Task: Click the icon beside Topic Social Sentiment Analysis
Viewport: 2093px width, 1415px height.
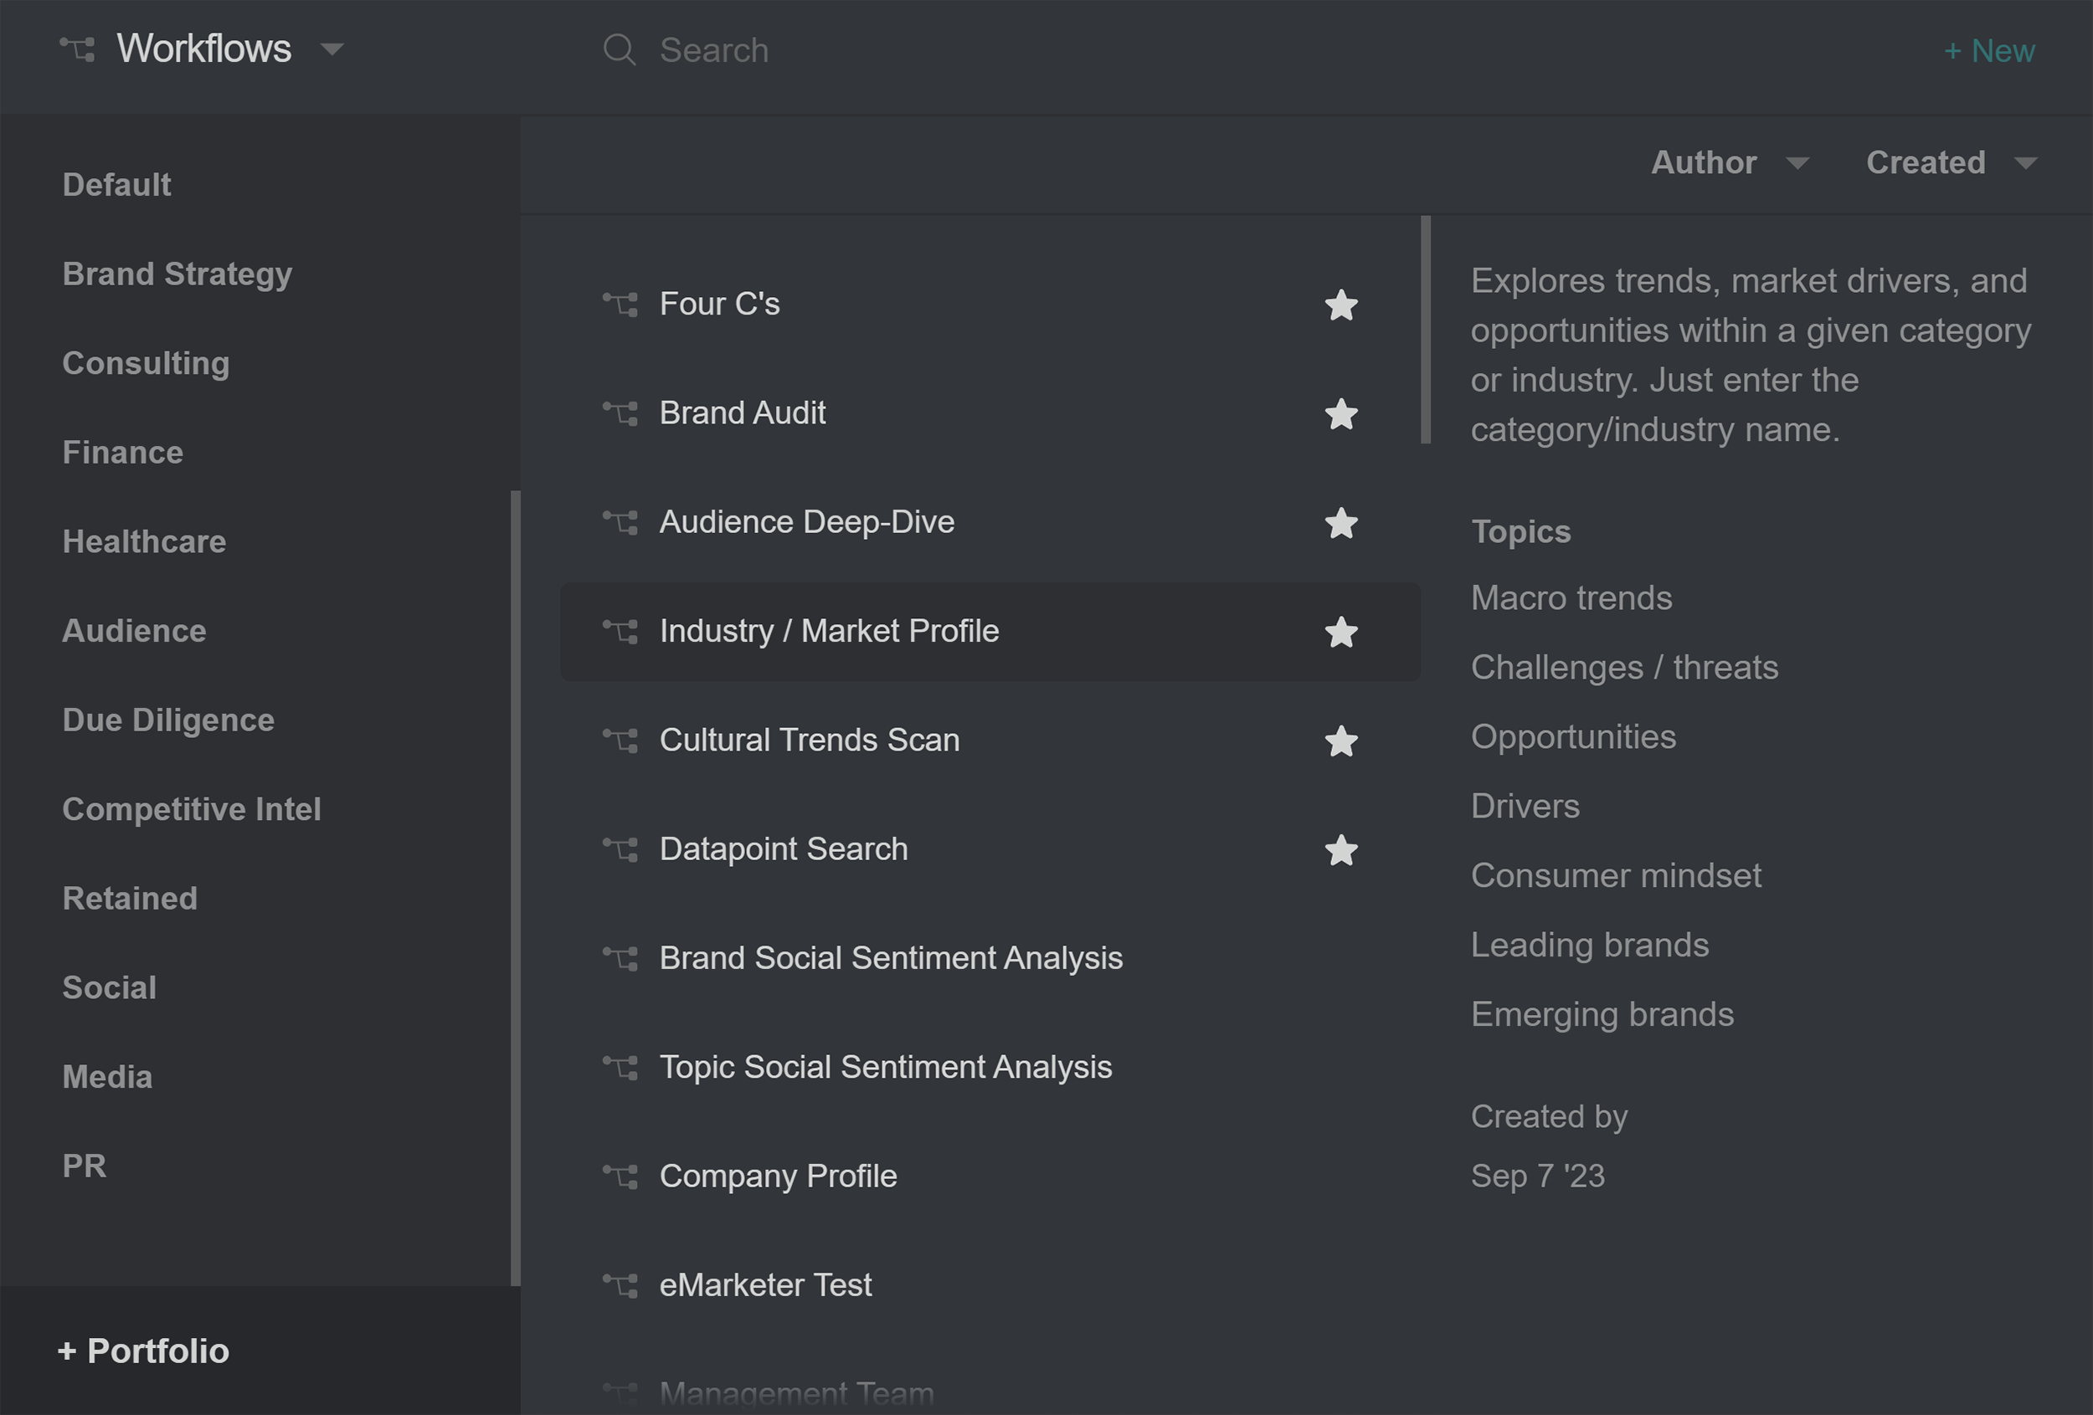Action: pos(620,1068)
